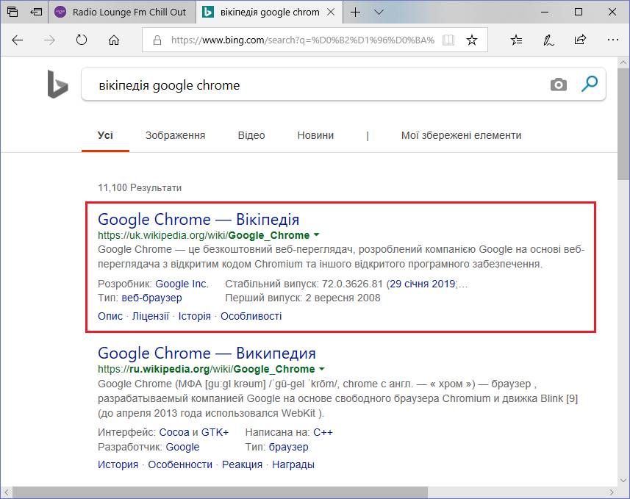Viewport: 630px width, 499px height.
Task: Click horizontal scrollbar right arrow
Action: [612, 492]
